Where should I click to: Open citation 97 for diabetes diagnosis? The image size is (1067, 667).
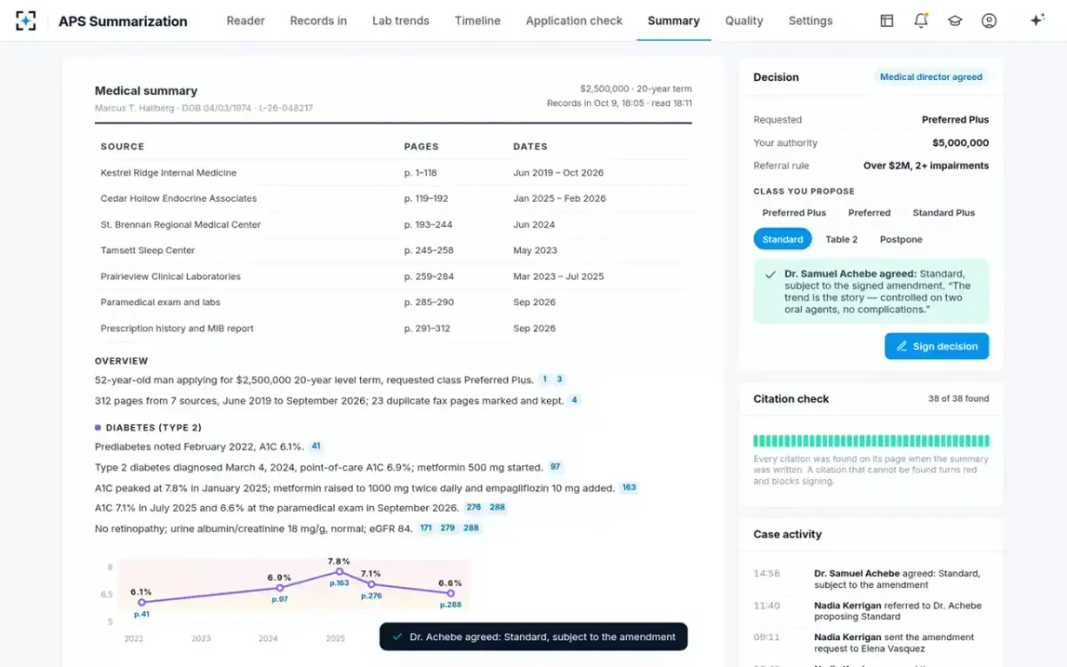(555, 467)
